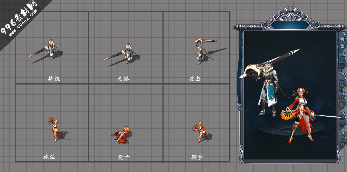The height and width of the screenshot is (172, 347).
Task: Click the 攻击 label
Action: pos(195,79)
